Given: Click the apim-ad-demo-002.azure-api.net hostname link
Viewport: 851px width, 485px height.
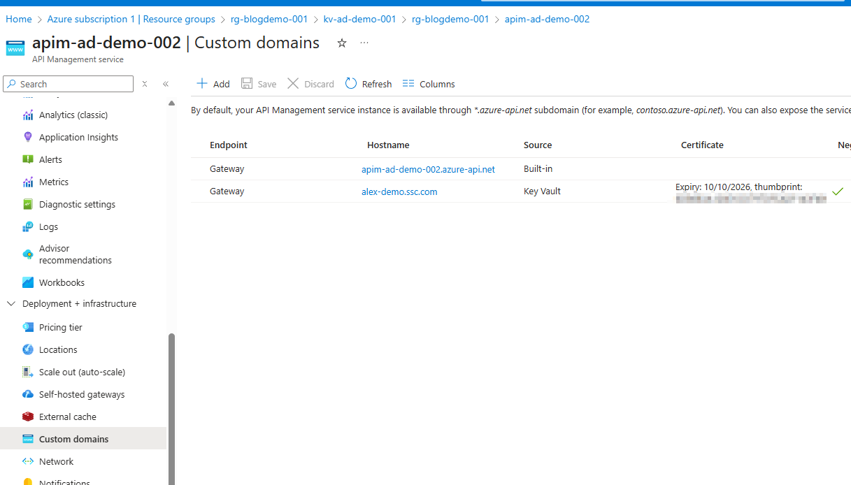Looking at the screenshot, I should point(428,169).
